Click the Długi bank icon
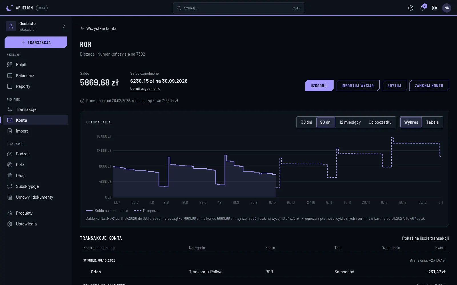This screenshot has width=457, height=285. click(x=10, y=176)
